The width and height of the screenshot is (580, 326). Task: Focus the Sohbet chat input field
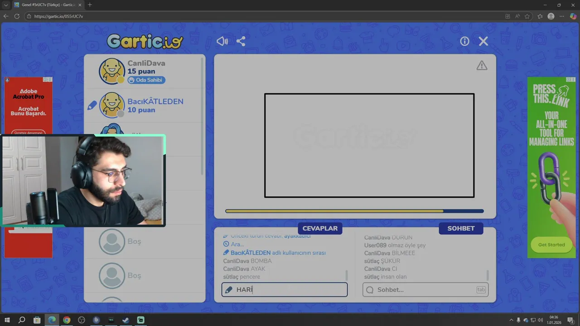425,290
